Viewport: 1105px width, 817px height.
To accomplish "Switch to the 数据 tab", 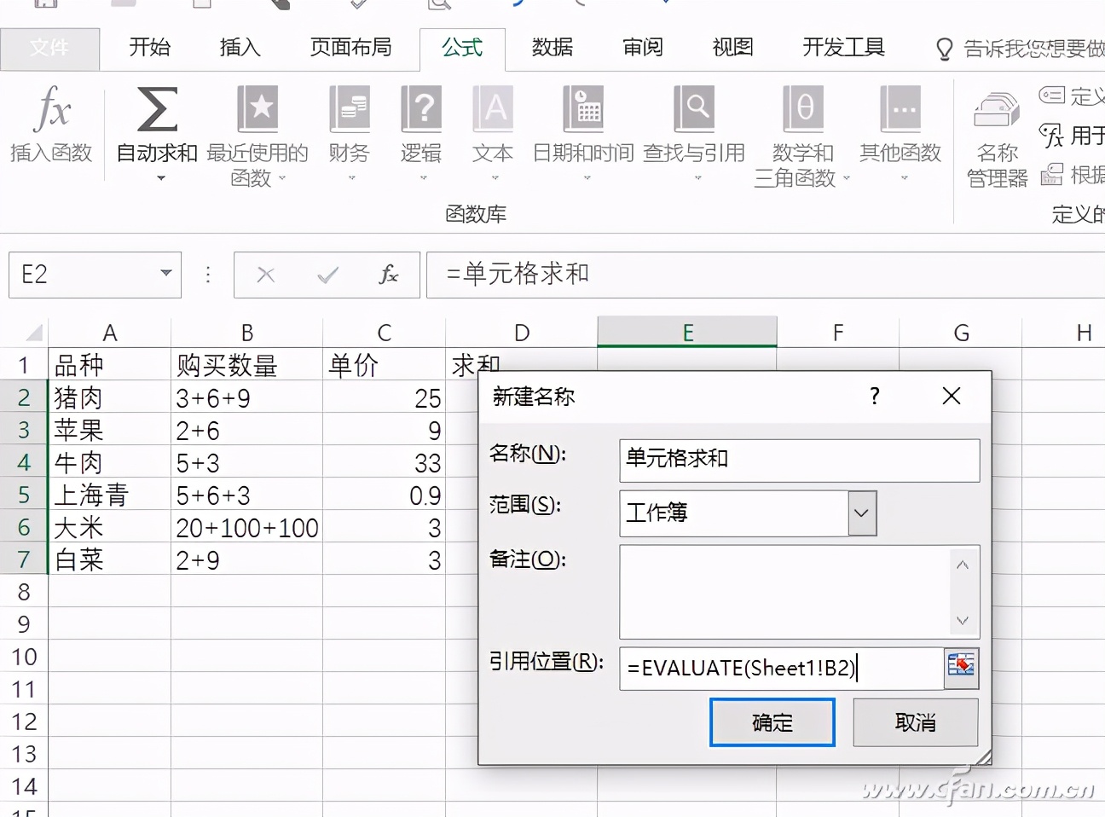I will (552, 48).
